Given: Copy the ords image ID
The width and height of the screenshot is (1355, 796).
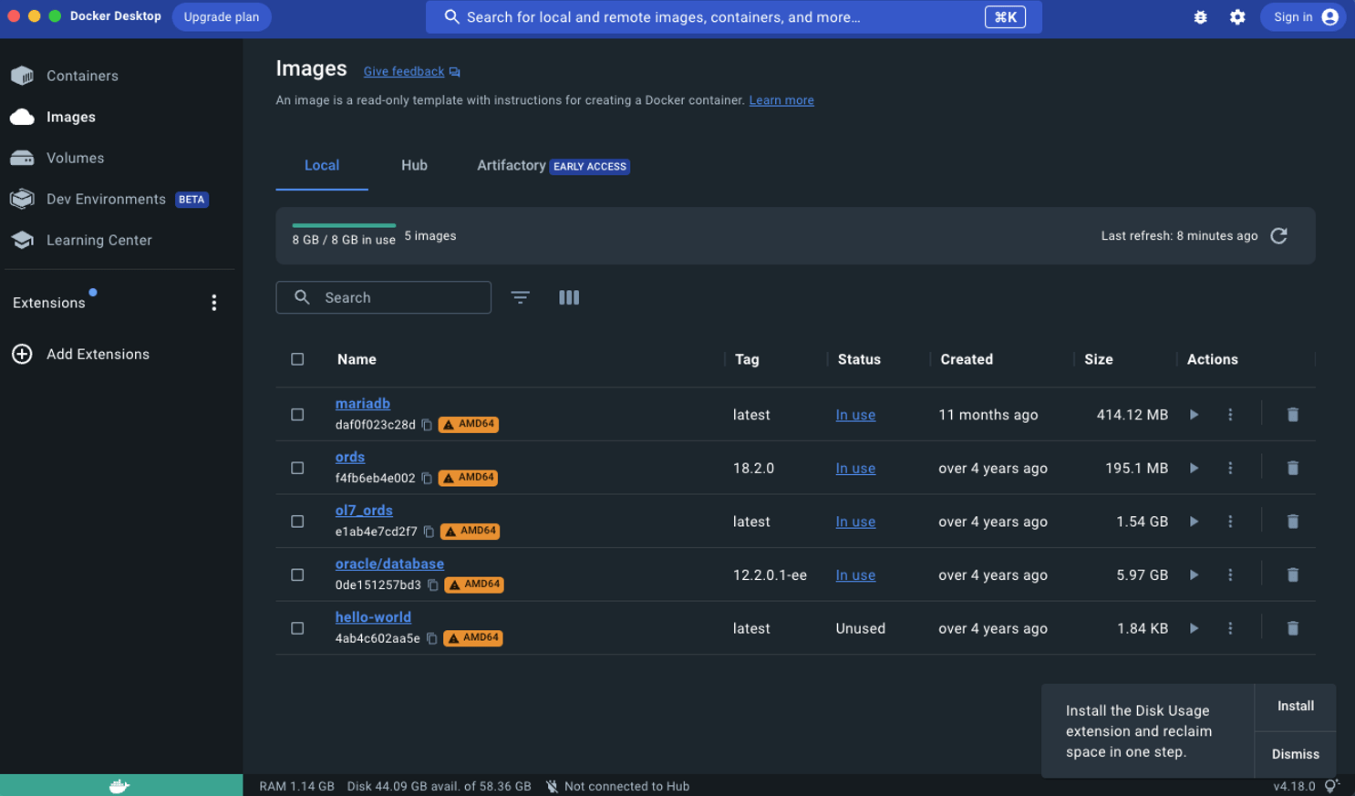Looking at the screenshot, I should [x=427, y=478].
